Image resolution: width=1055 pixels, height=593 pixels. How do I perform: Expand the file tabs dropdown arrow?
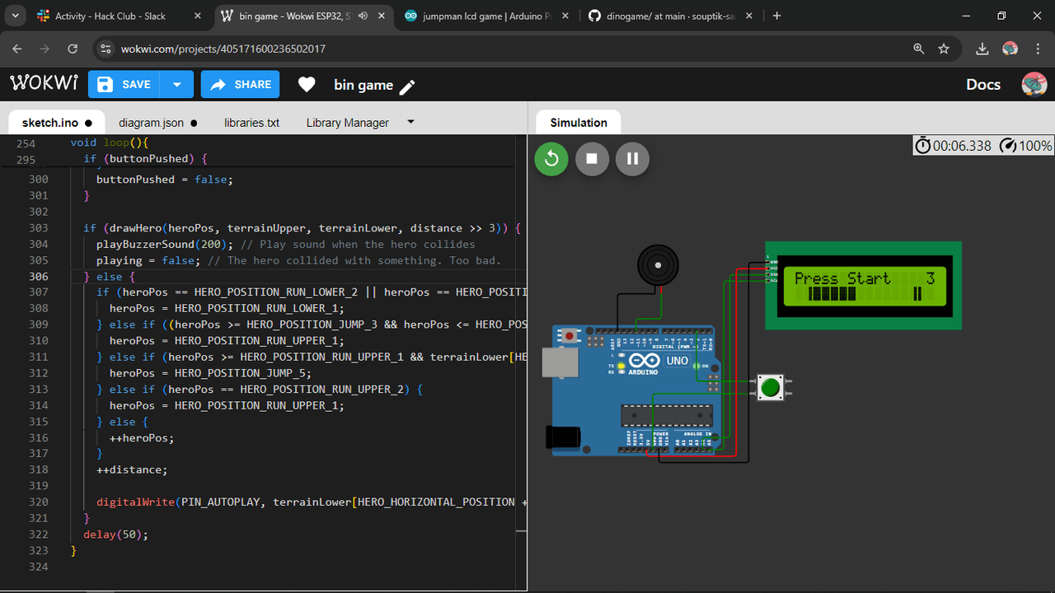pyautogui.click(x=410, y=123)
